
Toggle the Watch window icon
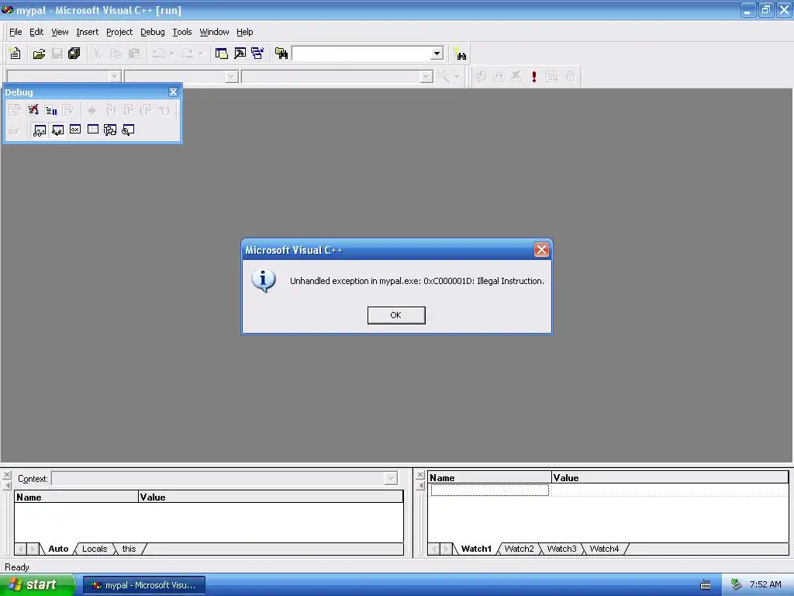[39, 130]
